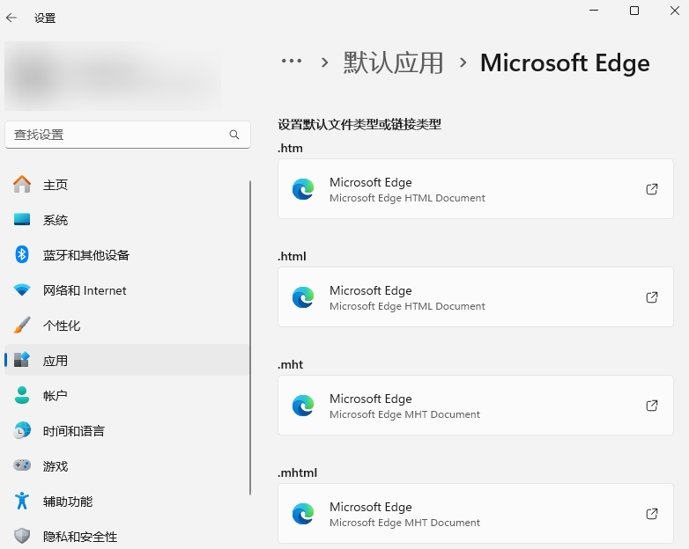Image resolution: width=689 pixels, height=549 pixels.
Task: Change default app for .mht
Action: pos(476,406)
